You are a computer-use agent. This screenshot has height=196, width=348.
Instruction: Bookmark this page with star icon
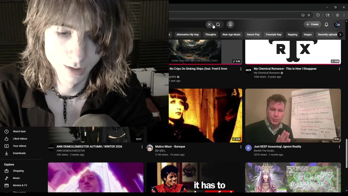[309, 15]
